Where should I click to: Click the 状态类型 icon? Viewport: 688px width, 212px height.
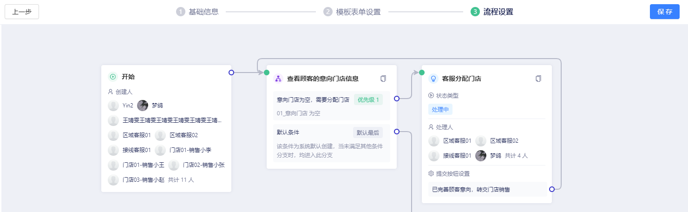431,95
